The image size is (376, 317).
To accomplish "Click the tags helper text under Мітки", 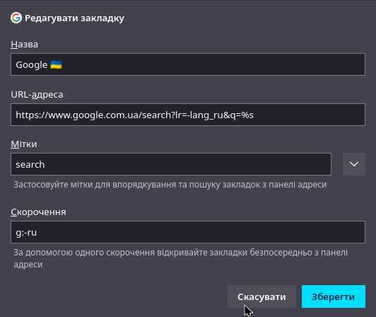I will point(170,185).
